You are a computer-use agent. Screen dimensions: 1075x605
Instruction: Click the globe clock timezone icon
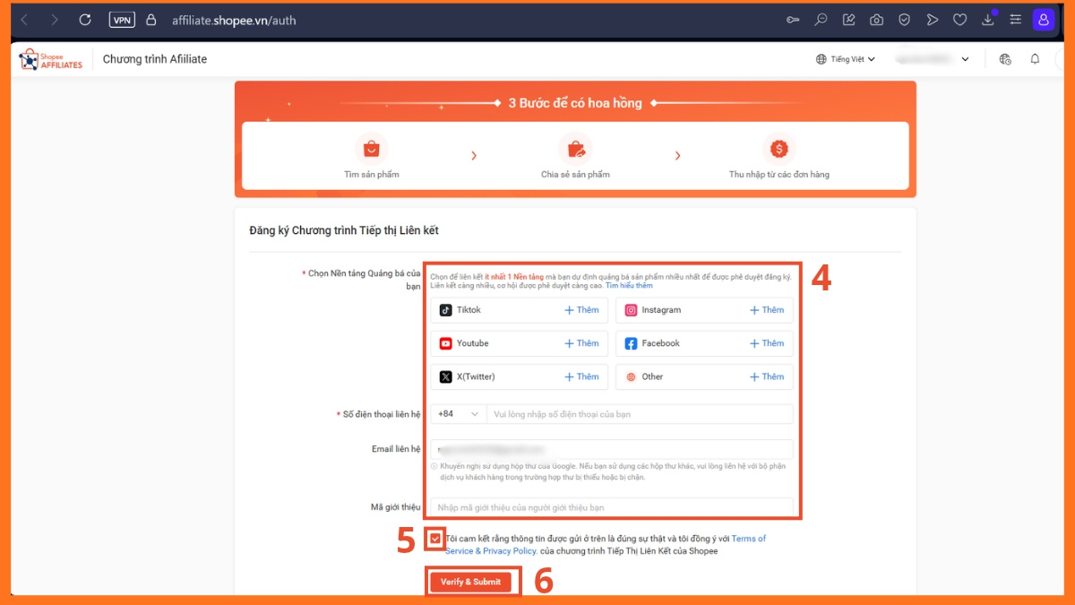(x=1005, y=59)
